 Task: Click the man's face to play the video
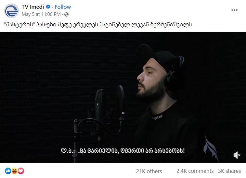pos(150,78)
